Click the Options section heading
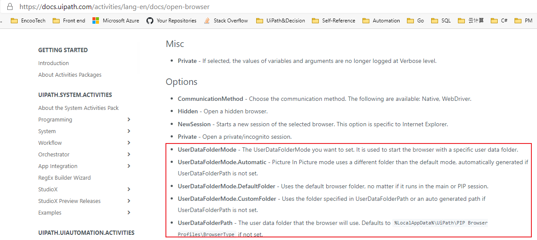This screenshot has height=240, width=537. pyautogui.click(x=181, y=82)
